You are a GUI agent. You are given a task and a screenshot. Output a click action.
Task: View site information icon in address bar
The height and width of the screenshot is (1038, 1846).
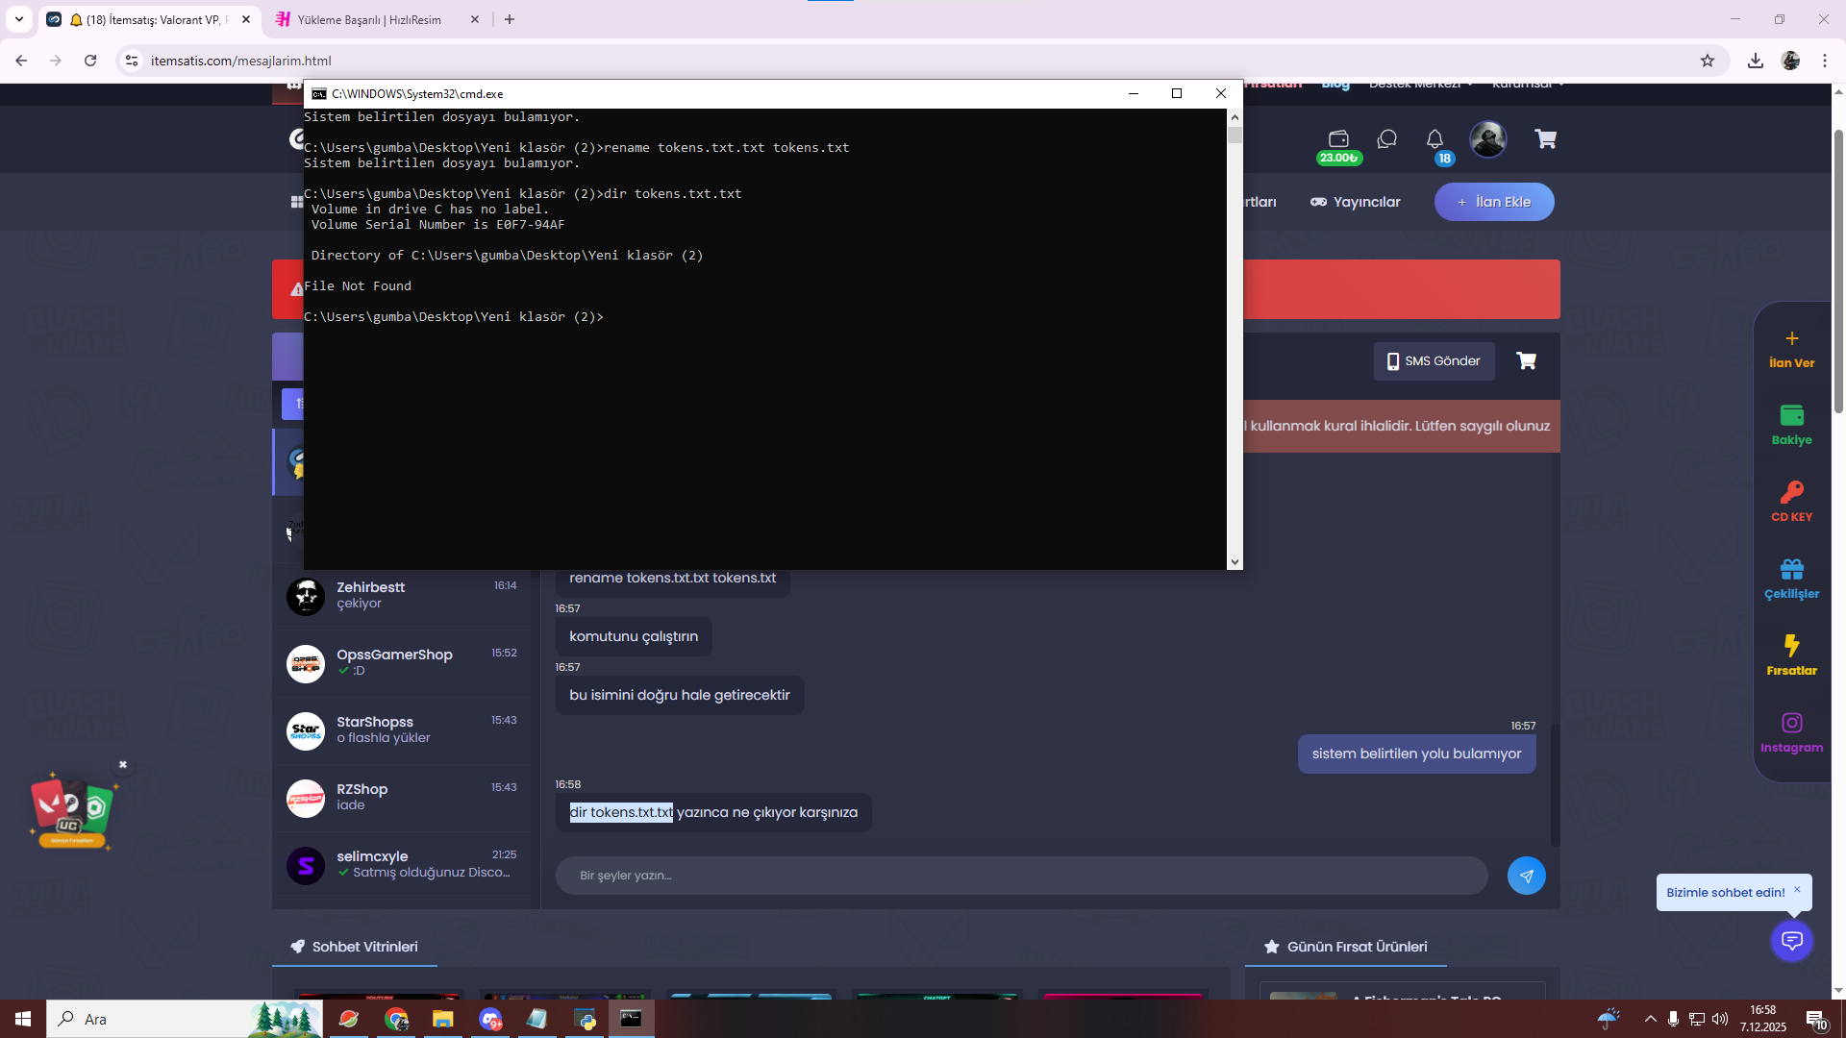point(133,61)
